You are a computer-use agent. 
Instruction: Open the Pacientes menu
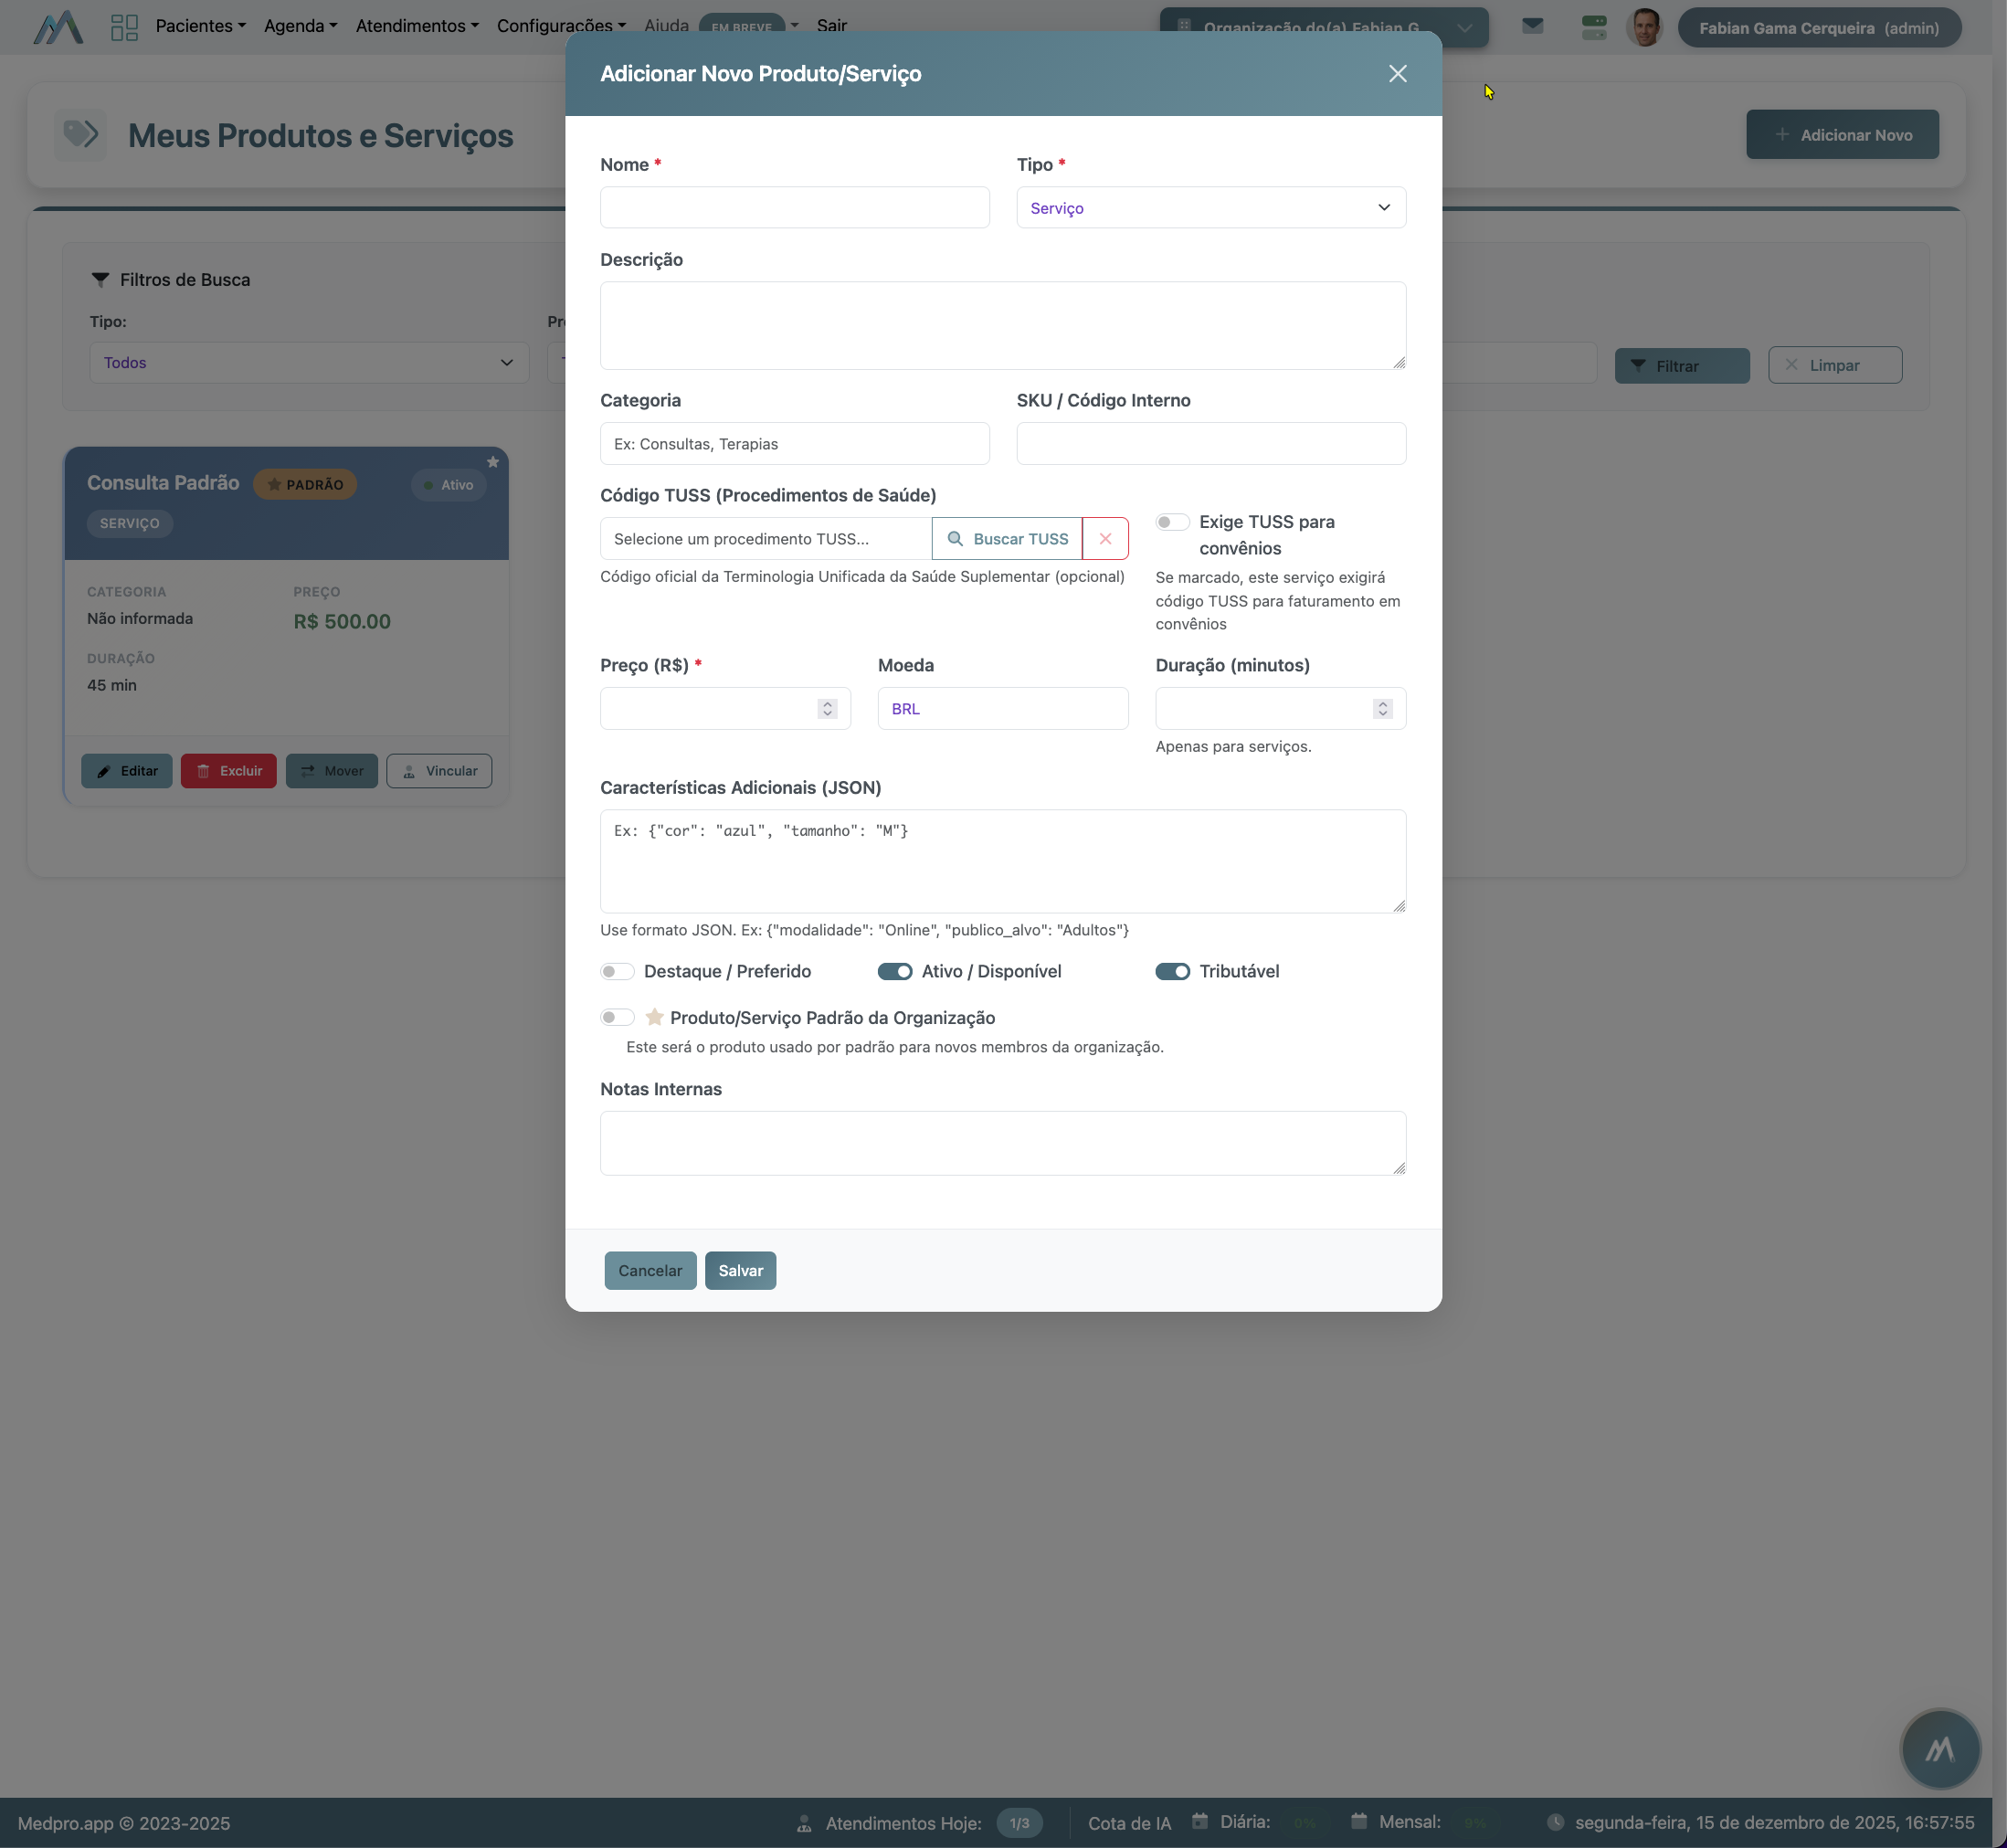(200, 26)
